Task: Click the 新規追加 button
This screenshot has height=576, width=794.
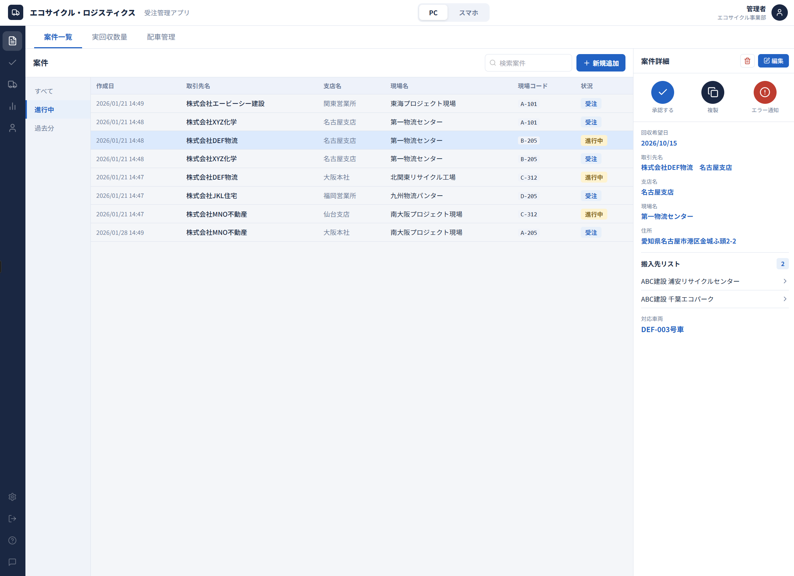Action: pos(601,63)
